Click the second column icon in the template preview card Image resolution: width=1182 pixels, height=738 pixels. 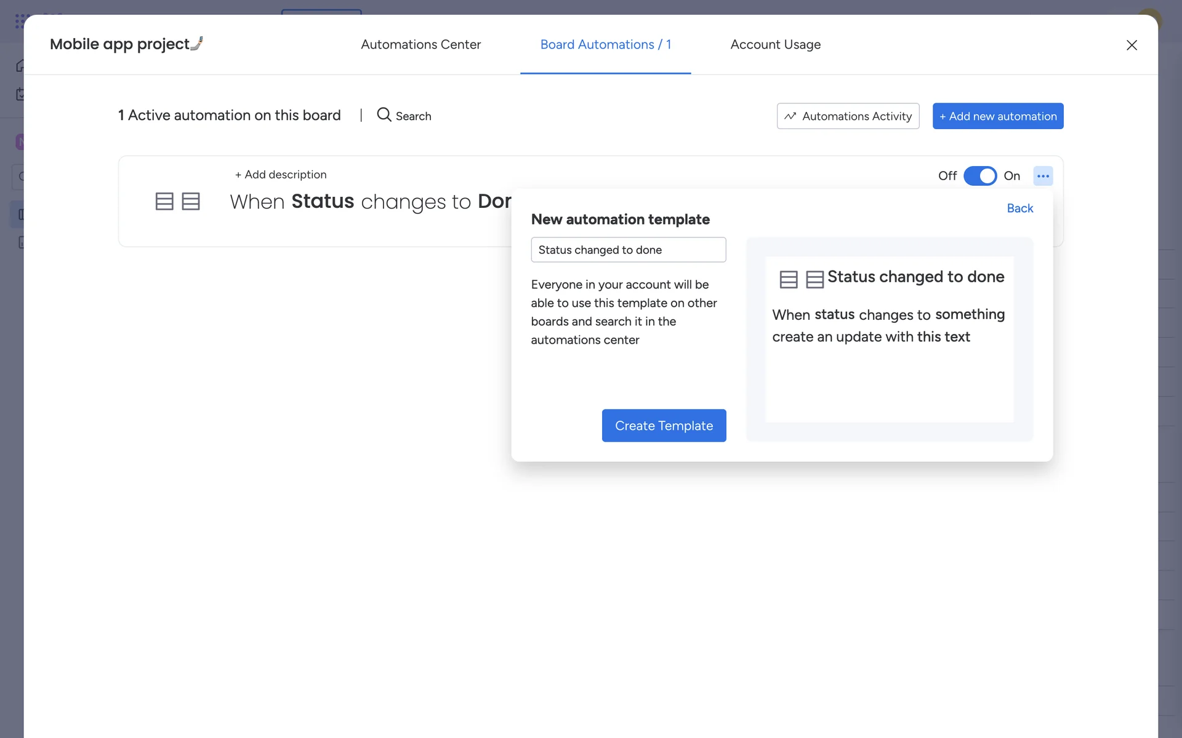[x=814, y=279]
